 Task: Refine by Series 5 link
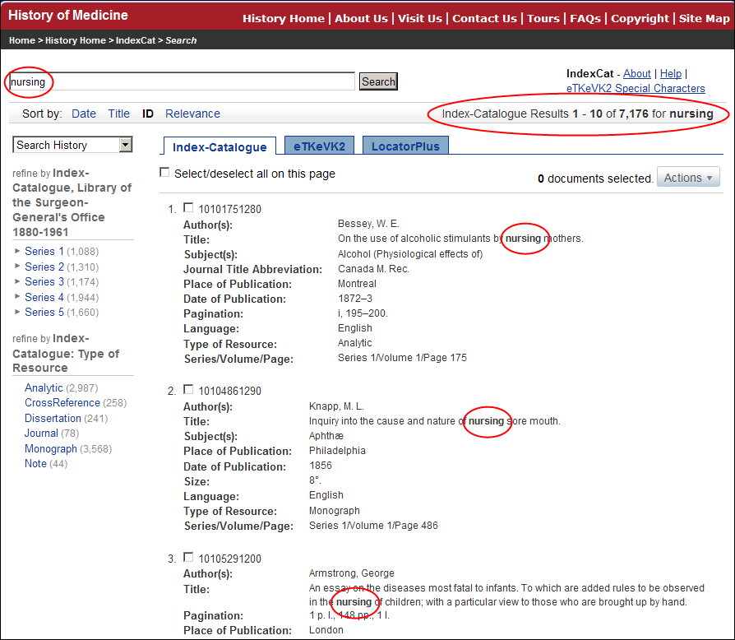[44, 313]
